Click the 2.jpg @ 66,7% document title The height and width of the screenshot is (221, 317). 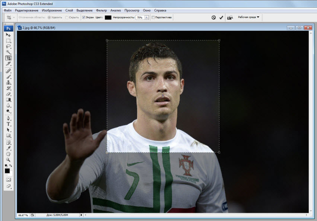click(x=39, y=28)
